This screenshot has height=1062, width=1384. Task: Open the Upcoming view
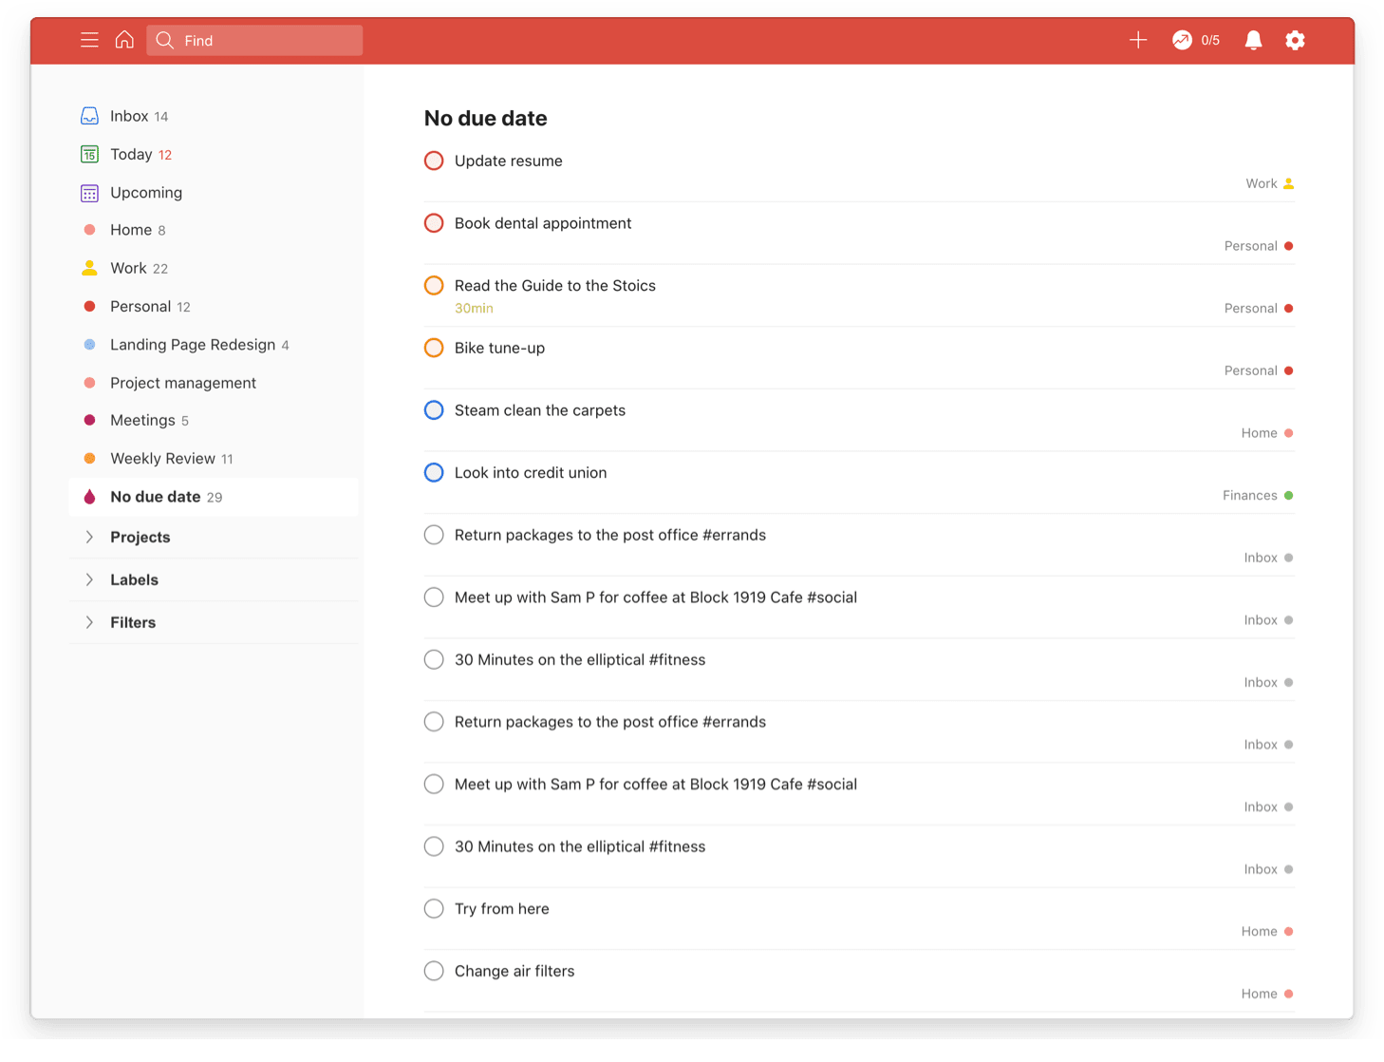coord(146,192)
